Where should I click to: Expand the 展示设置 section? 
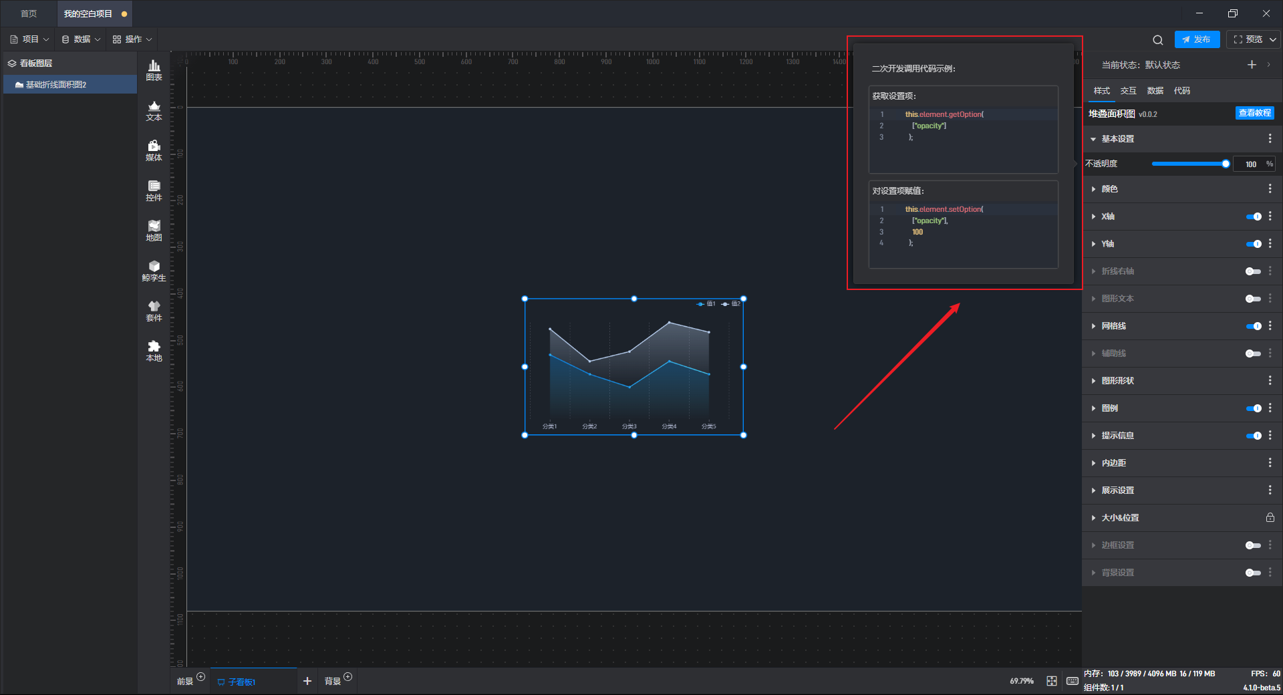pyautogui.click(x=1093, y=491)
